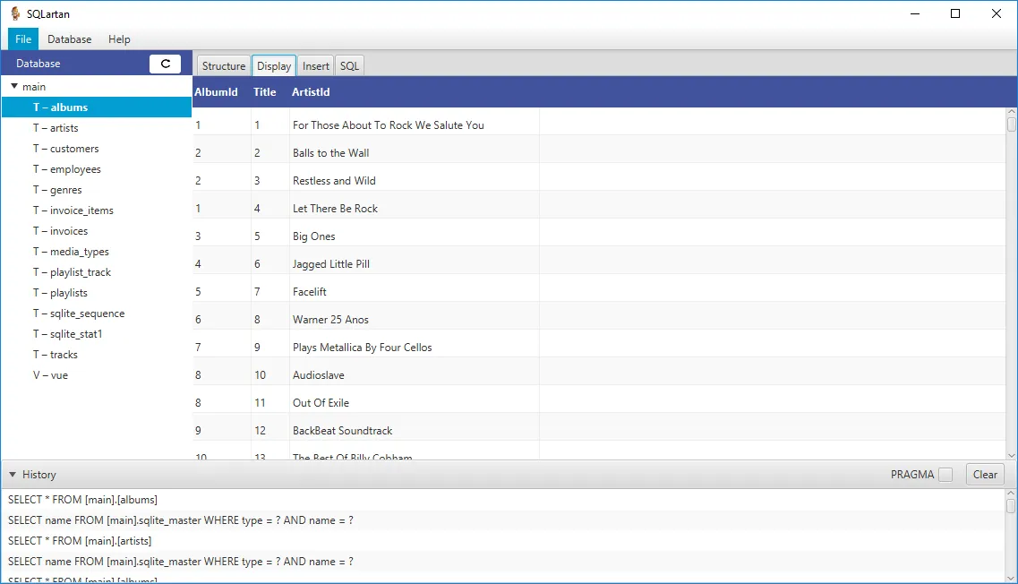Viewport: 1018px width, 584px height.
Task: Maximize the SQLartan window
Action: (x=955, y=13)
